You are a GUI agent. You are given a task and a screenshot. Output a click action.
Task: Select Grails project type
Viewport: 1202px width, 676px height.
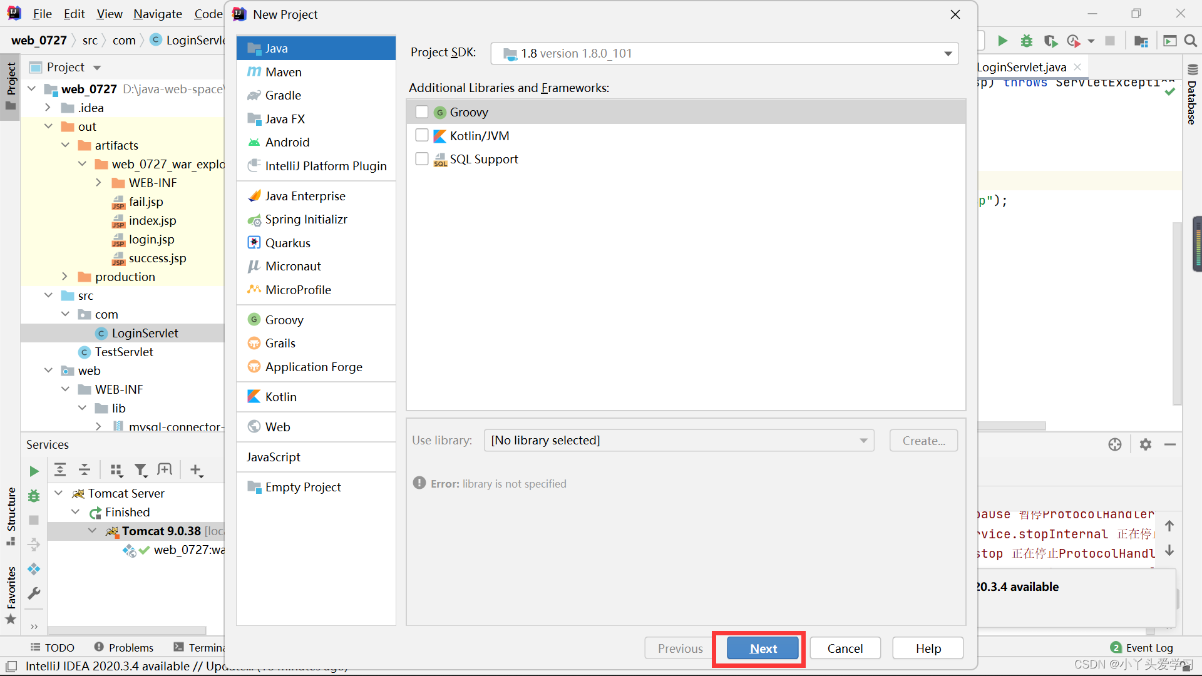[x=316, y=343]
